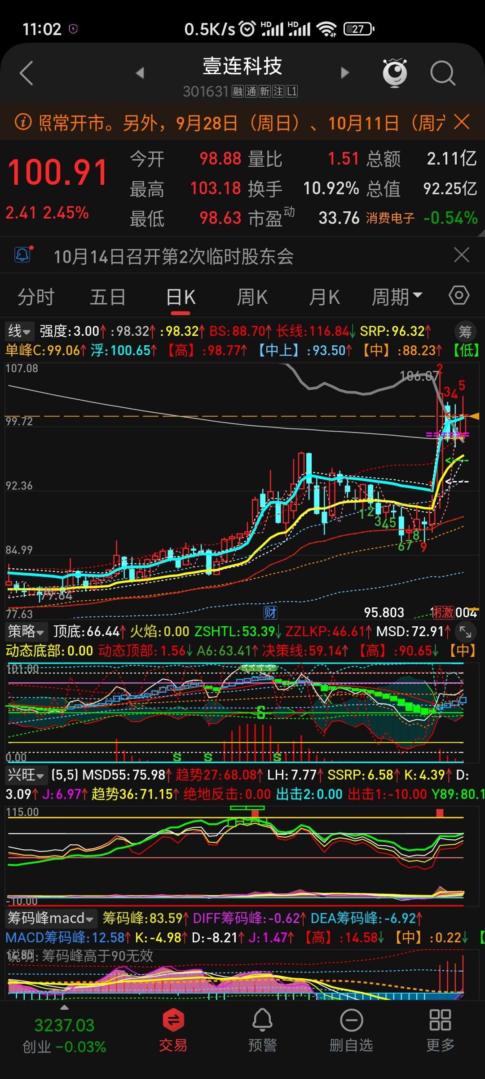Viewport: 485px width, 1079px height.
Task: Tap the 最高 103.18 value
Action: [x=216, y=188]
